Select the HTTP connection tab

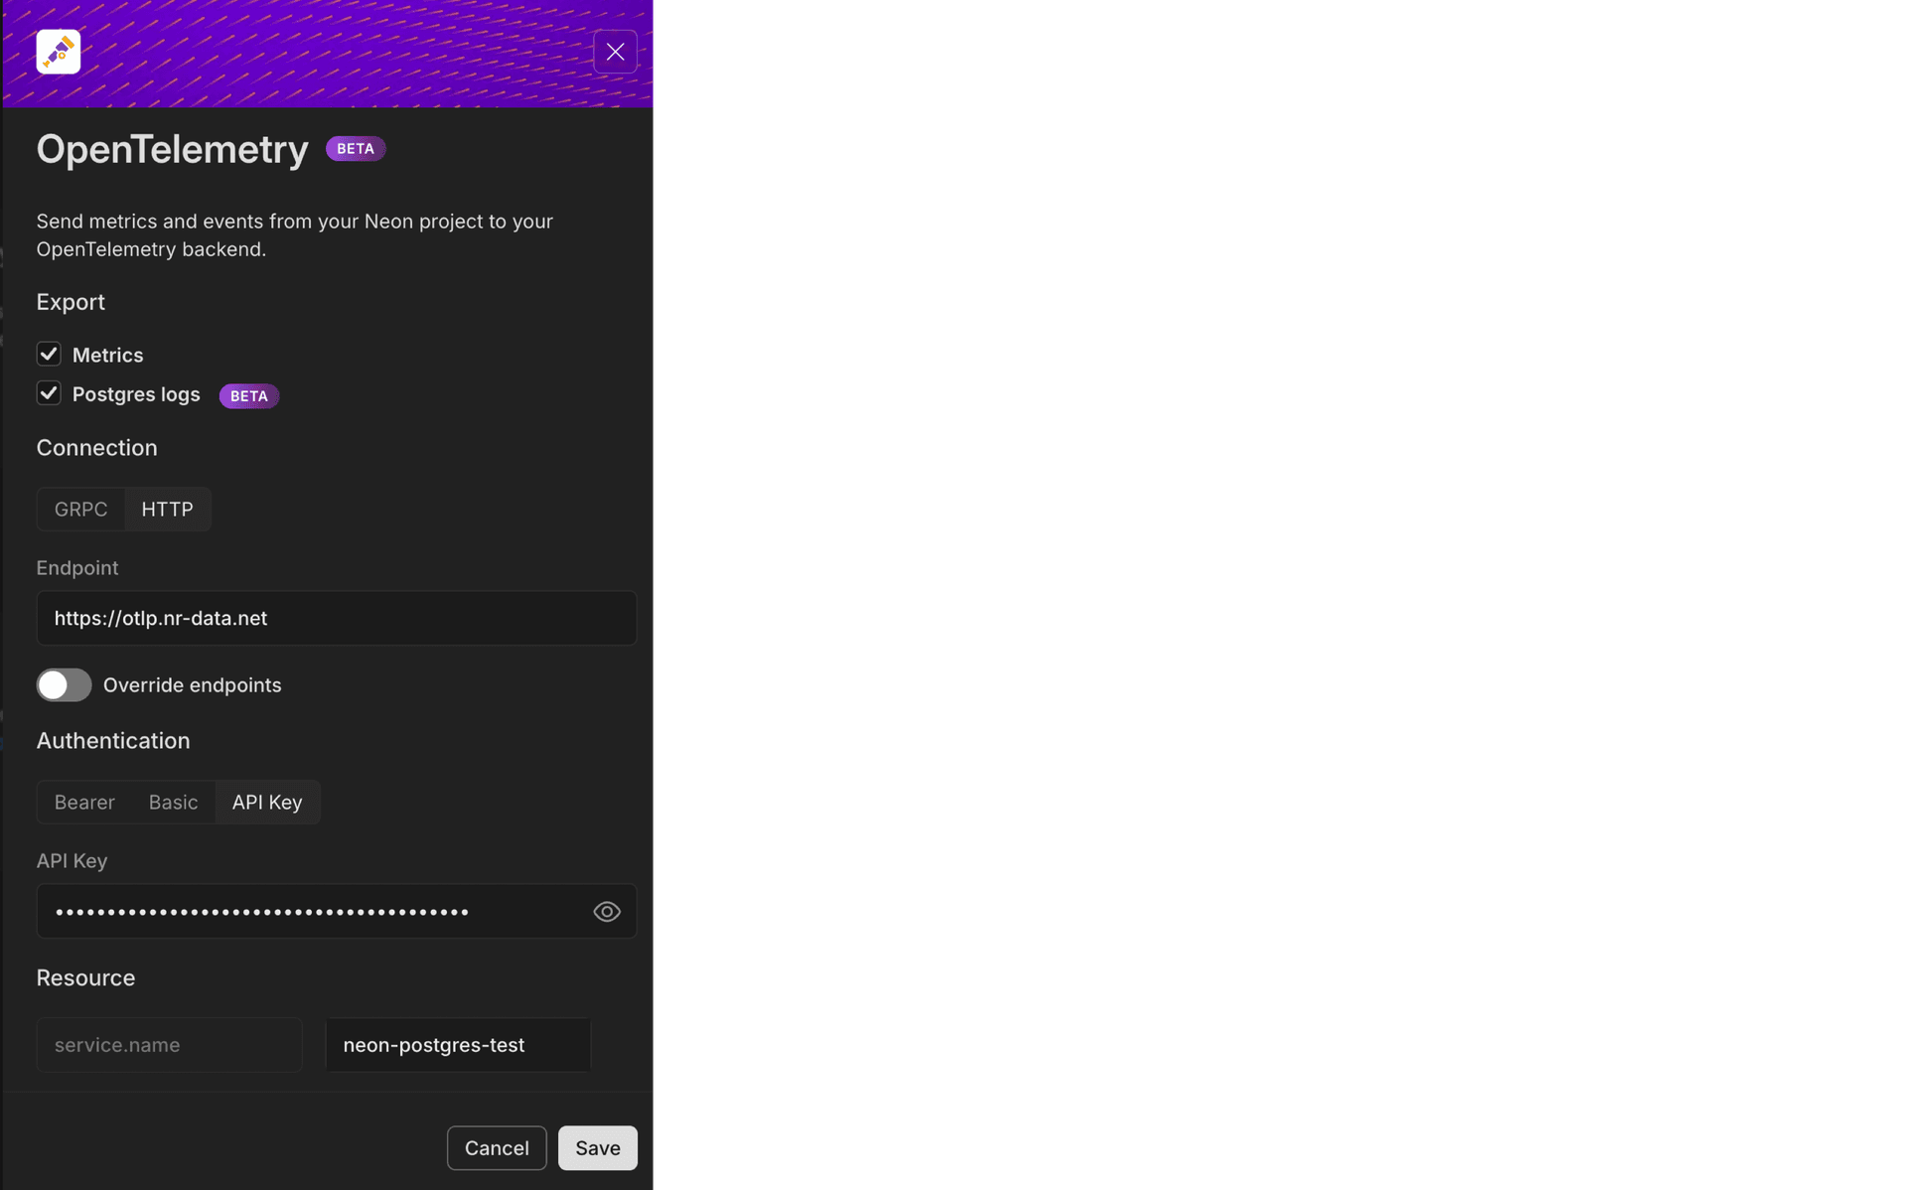click(x=167, y=510)
